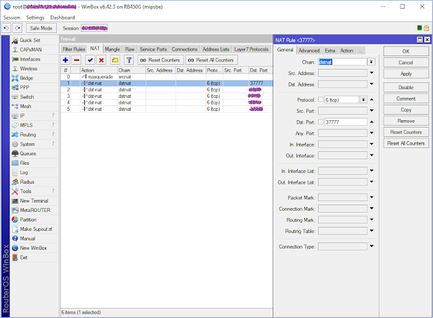
Task: Collapse the Protocol field arrow
Action: (x=371, y=99)
